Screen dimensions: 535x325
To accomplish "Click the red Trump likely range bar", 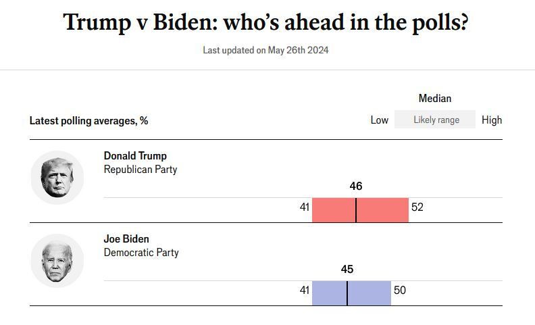I will click(x=360, y=210).
